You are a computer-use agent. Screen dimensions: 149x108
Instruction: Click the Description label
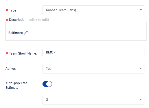18,20
